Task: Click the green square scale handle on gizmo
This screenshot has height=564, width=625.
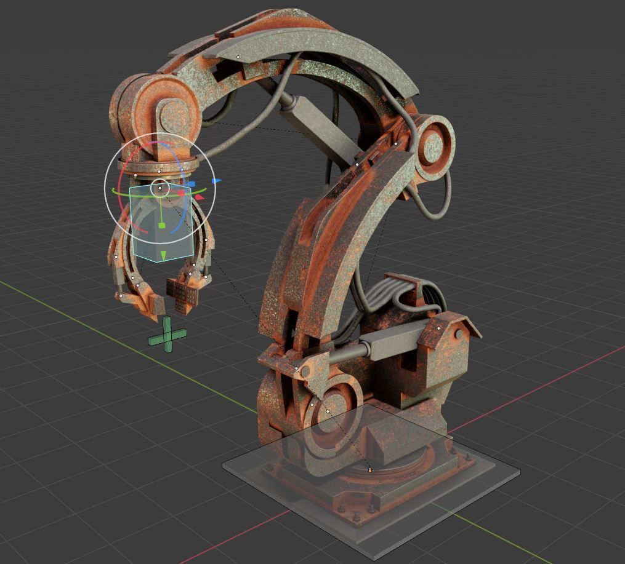Action: [162, 226]
